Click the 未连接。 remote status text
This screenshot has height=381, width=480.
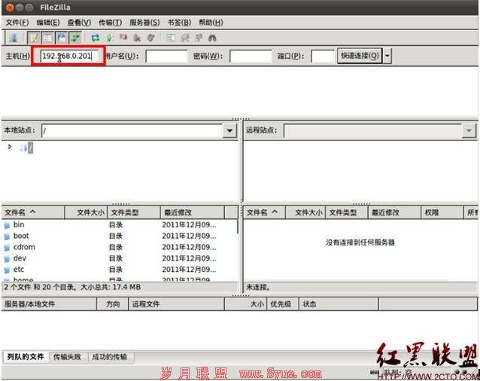pyautogui.click(x=258, y=288)
